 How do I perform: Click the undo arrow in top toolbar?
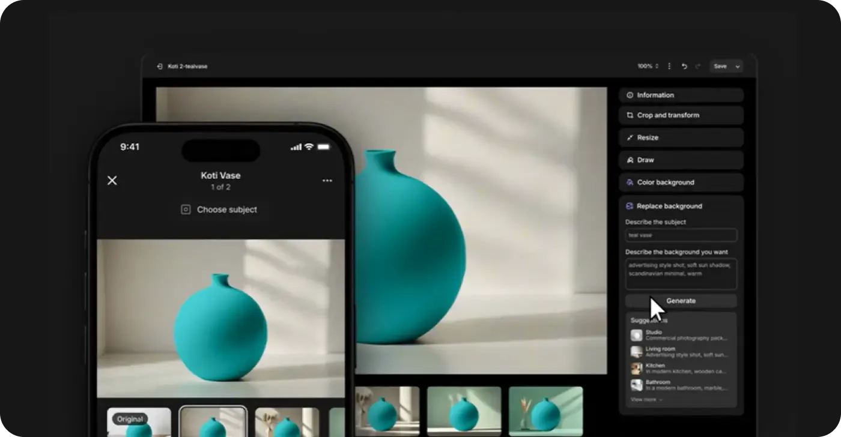click(684, 67)
